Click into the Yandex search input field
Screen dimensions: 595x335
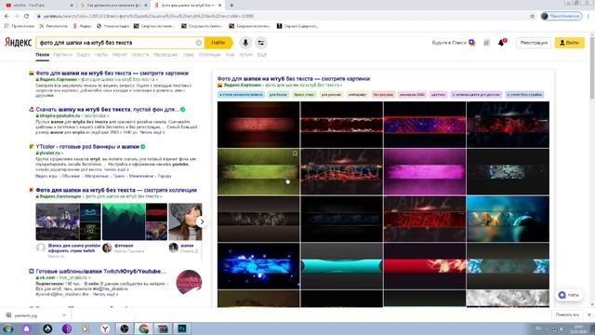117,43
